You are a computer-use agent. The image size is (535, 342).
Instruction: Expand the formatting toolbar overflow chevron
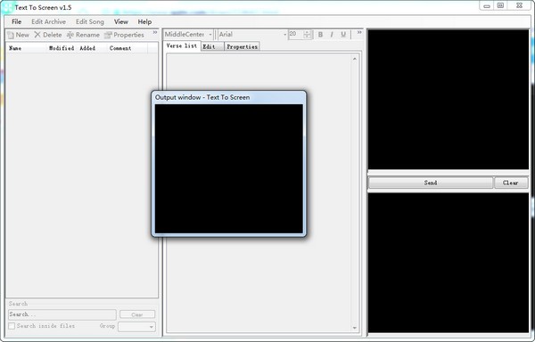tap(359, 32)
